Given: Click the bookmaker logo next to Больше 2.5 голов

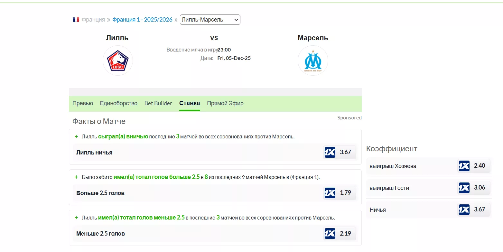Looking at the screenshot, I should (x=330, y=192).
